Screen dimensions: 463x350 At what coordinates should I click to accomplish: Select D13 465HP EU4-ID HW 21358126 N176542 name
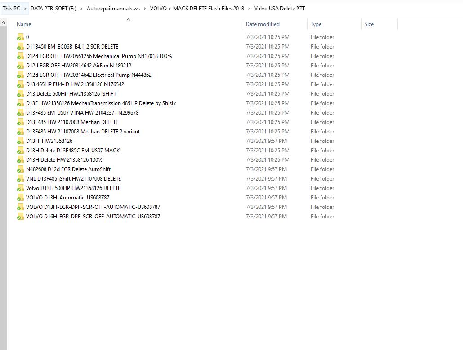[x=75, y=84]
